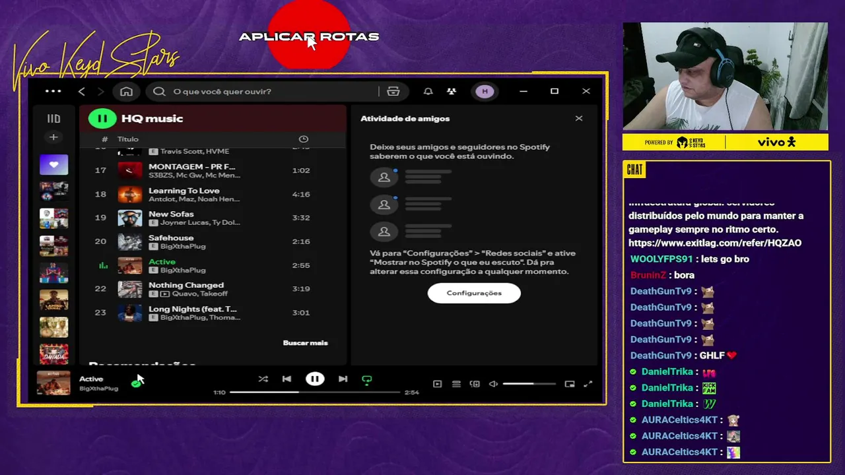The image size is (845, 475).
Task: Close the 'Atividade de amigos' panel
Action: pos(579,118)
